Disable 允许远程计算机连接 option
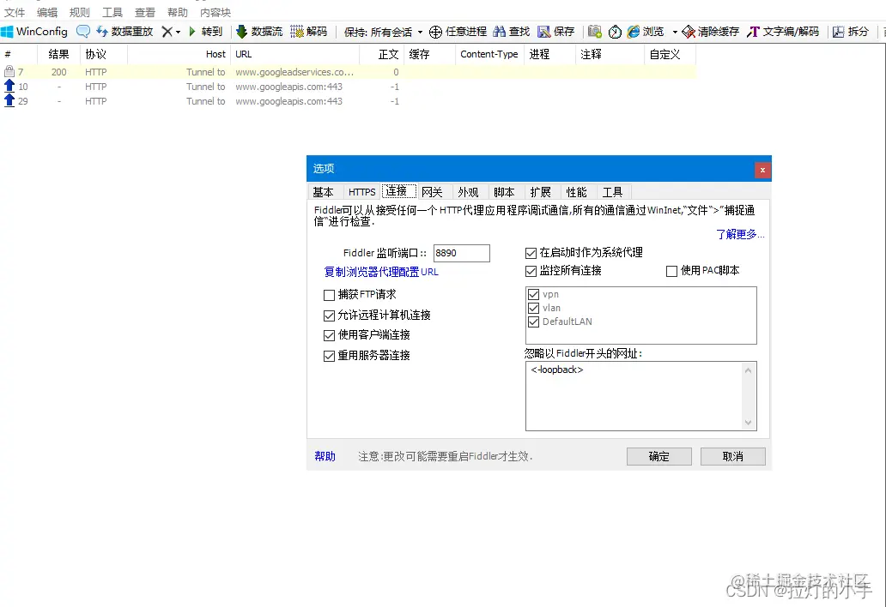The width and height of the screenshot is (886, 607). tap(330, 315)
